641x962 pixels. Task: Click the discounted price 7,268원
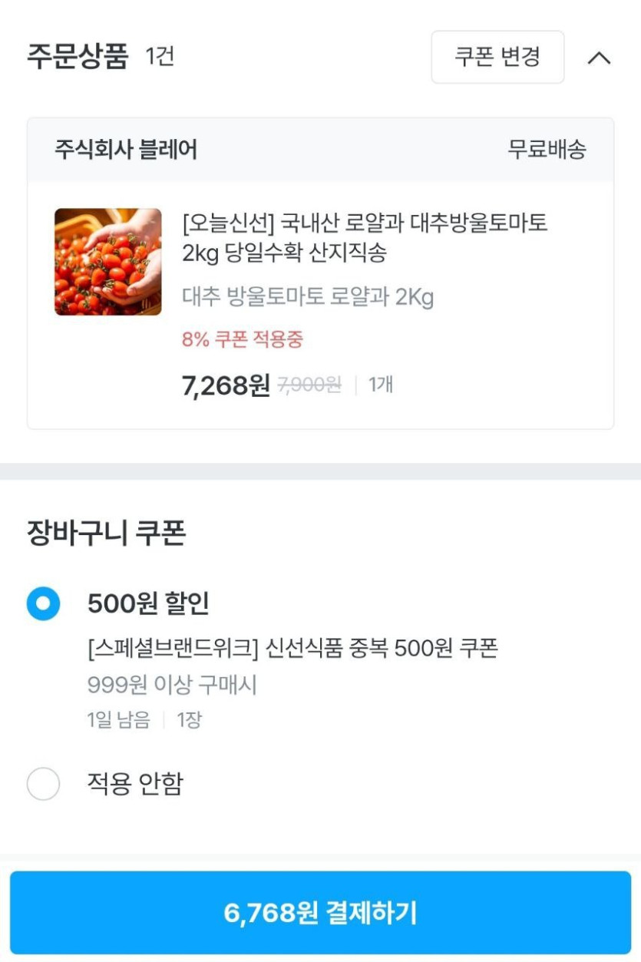[x=226, y=385]
